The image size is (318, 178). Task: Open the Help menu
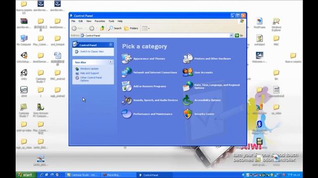(x=120, y=21)
